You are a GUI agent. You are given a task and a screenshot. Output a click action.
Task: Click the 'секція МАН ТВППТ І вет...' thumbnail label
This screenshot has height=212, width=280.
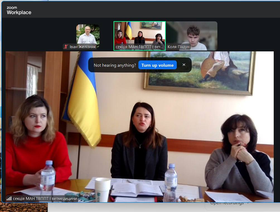[x=139, y=47]
